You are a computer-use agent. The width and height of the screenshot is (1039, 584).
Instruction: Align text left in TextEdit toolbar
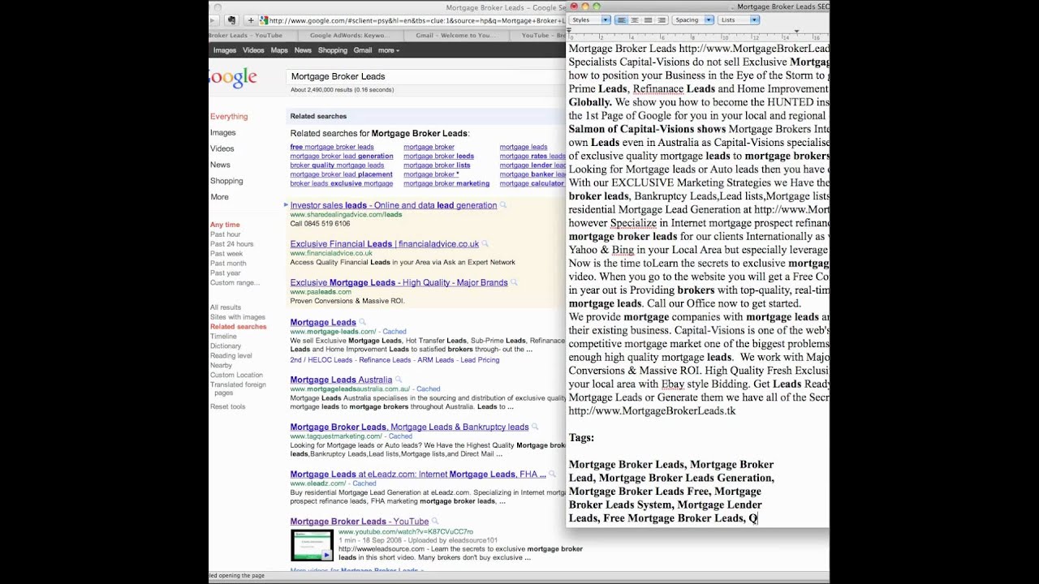[x=621, y=19]
